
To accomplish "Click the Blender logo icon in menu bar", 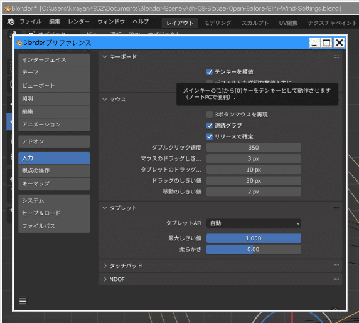I will tap(11, 22).
